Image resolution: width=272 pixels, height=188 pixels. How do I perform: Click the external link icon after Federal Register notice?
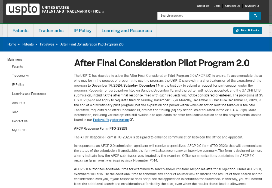[x=131, y=120]
